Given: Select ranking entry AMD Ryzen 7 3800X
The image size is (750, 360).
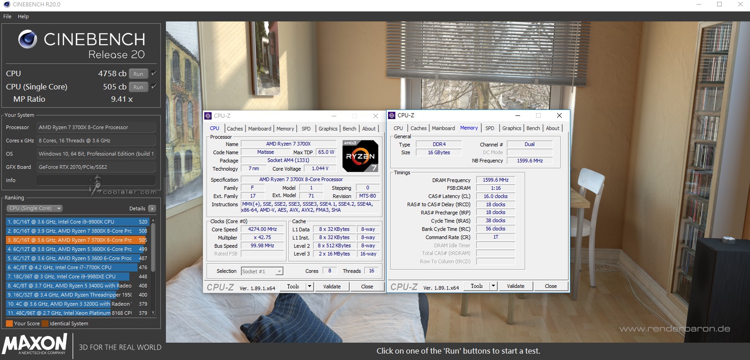Looking at the screenshot, I should point(77,231).
